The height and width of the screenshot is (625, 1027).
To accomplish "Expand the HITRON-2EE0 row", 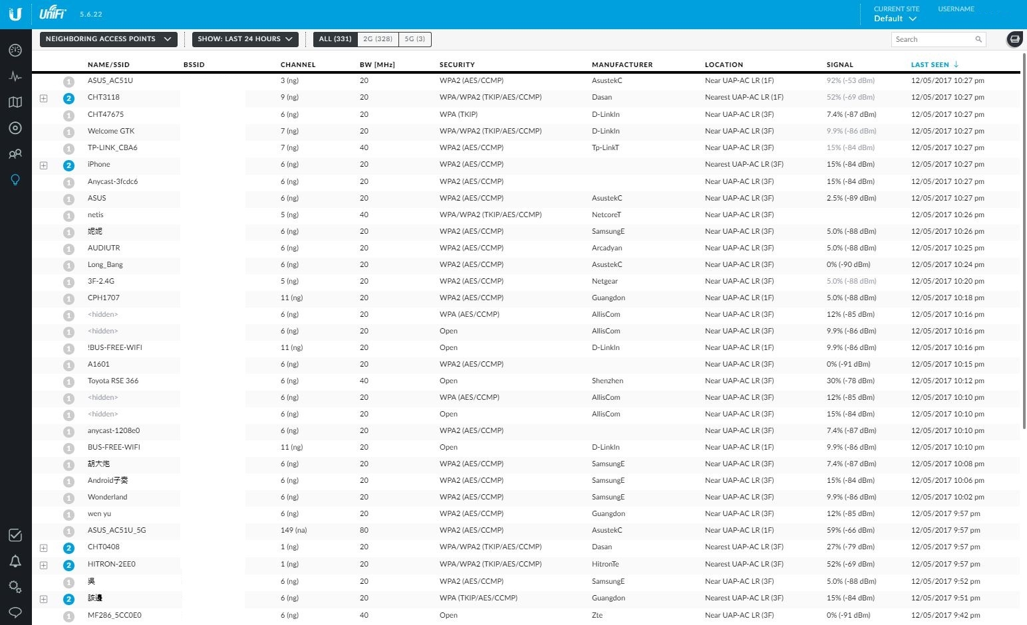I will 43,565.
